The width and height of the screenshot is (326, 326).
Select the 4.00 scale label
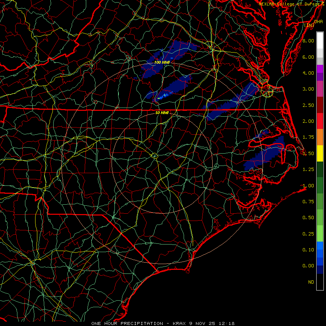coord(308,73)
